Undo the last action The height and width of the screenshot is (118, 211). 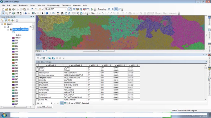[x=32, y=9]
